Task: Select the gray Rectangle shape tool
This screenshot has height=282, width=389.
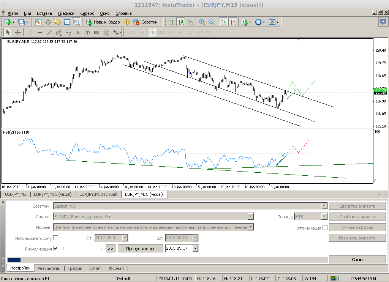Action: pyautogui.click(x=97, y=32)
